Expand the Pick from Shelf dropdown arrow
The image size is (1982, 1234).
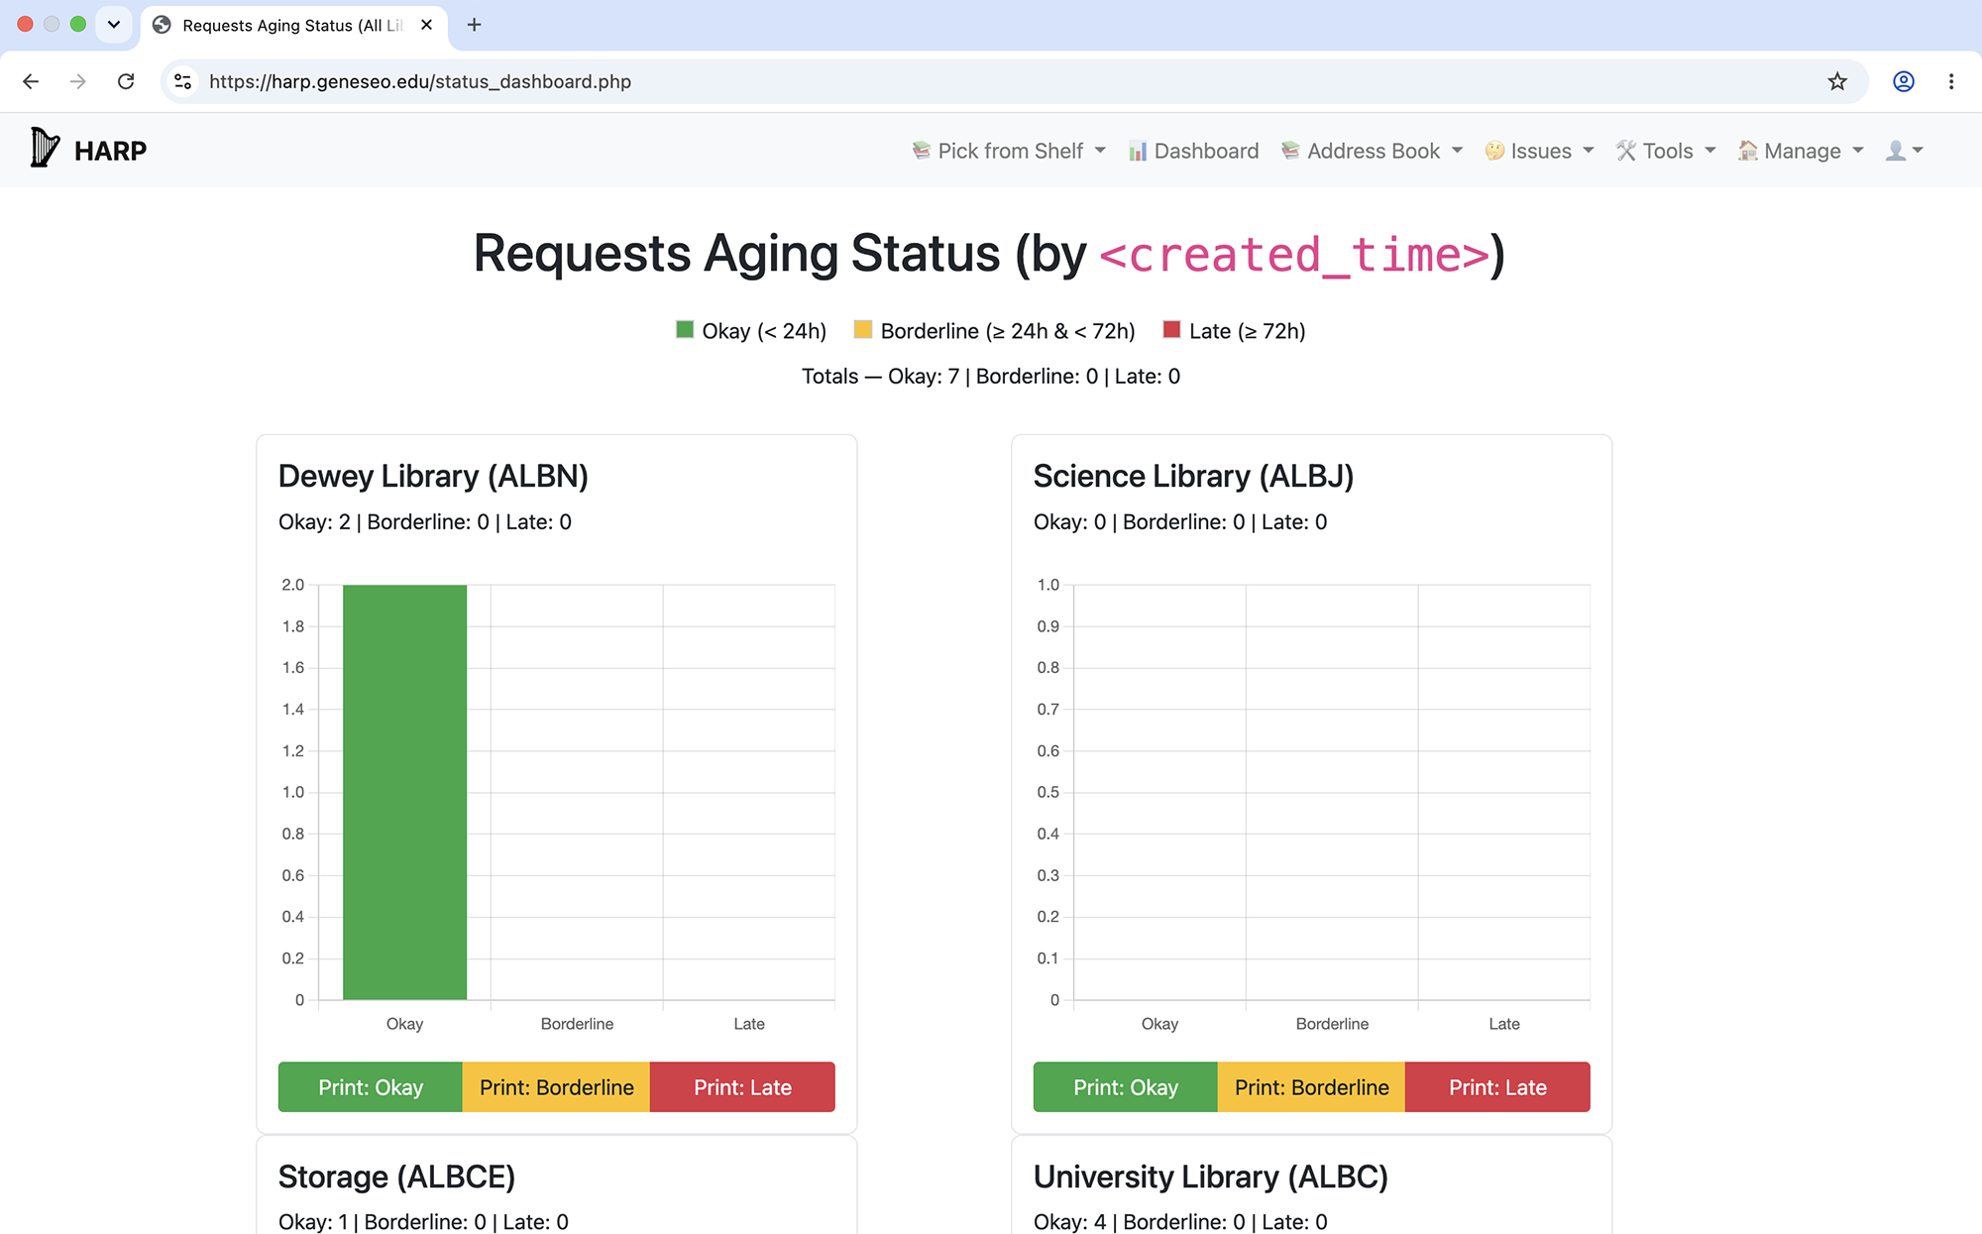1100,151
